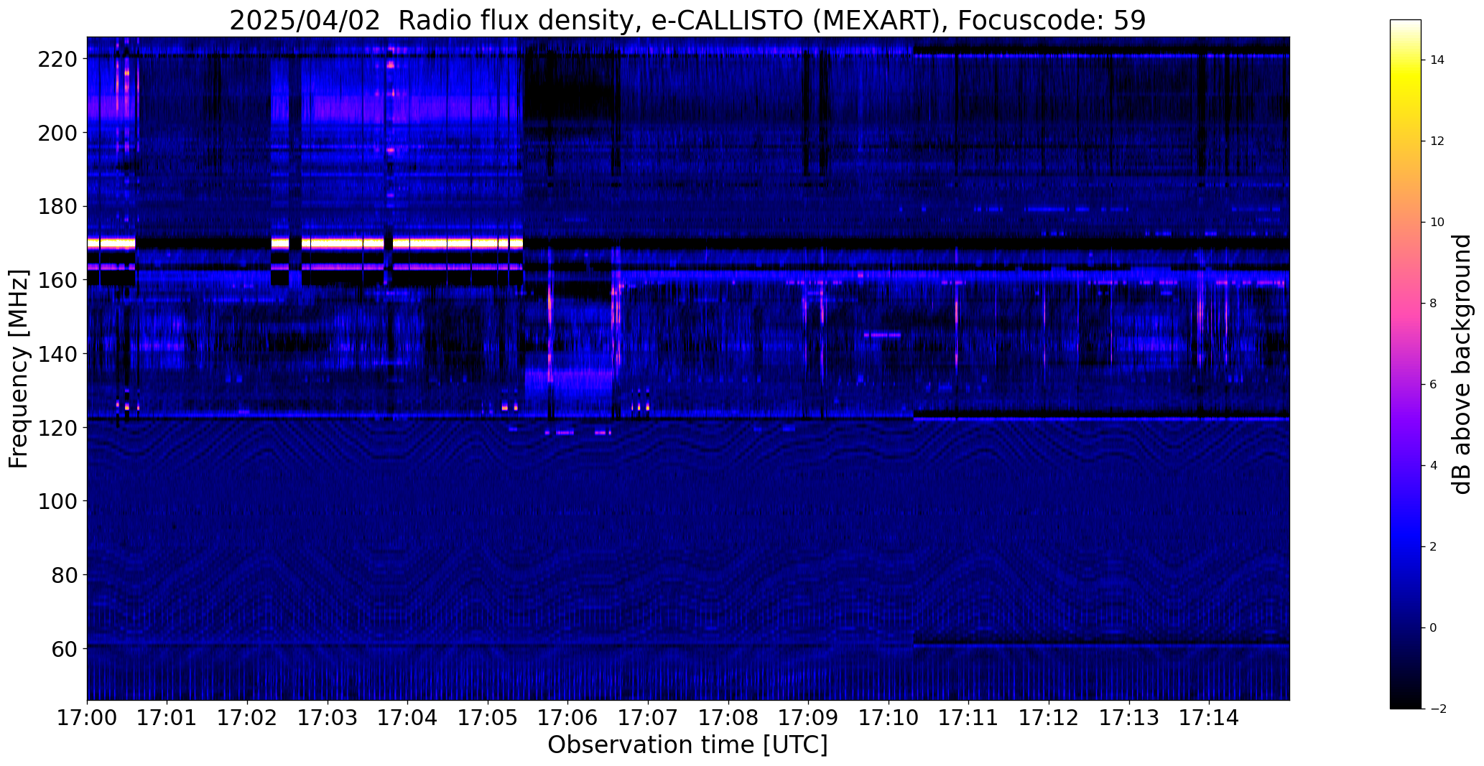Click the 'Frequency [MHz]' y-axis label

point(19,369)
